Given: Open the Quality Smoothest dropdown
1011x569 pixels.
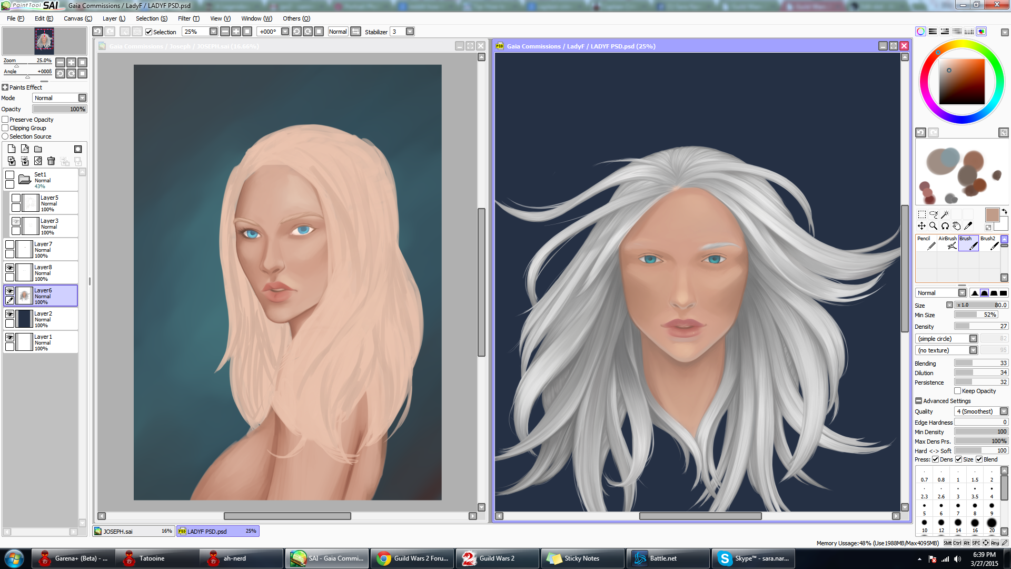Looking at the screenshot, I should coord(981,411).
